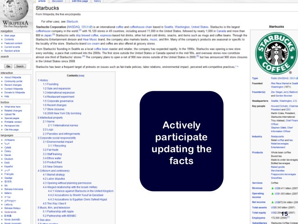Open the coffeehouse chain link
298x224 pixels.
[x=141, y=27]
